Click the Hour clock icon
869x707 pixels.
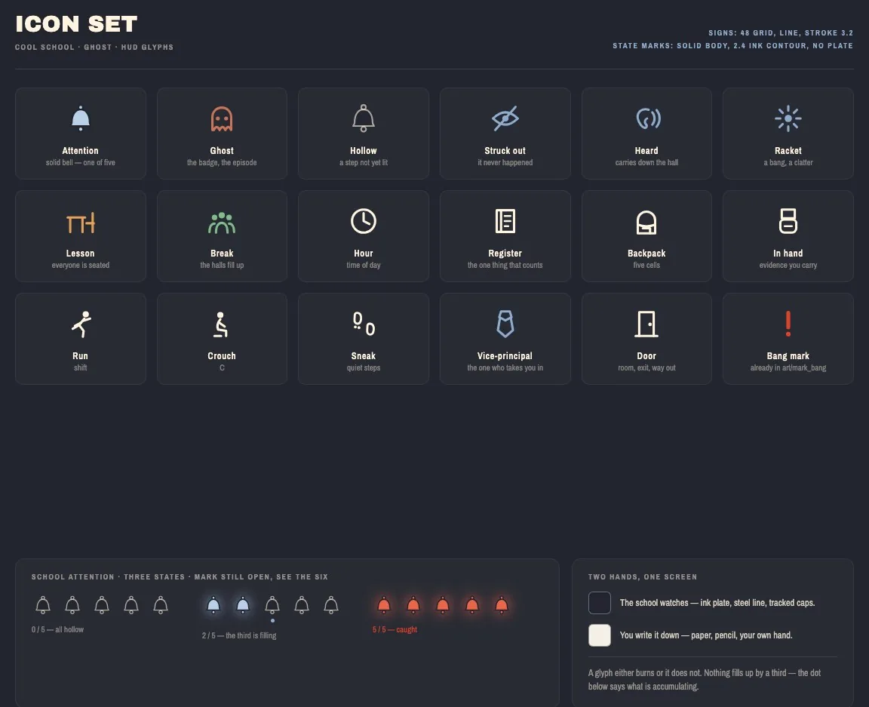pos(364,221)
